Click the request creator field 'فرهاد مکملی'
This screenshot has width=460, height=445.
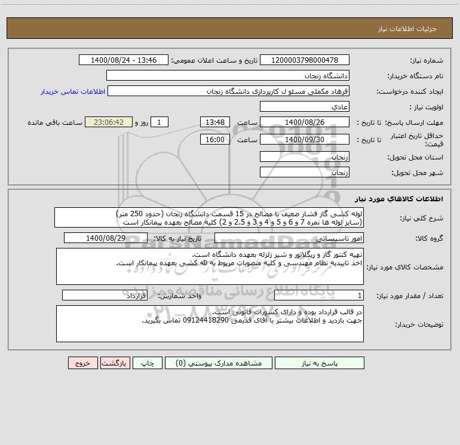[228, 91]
